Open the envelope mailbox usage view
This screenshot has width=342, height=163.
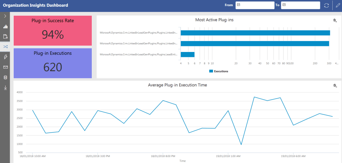coord(5,67)
